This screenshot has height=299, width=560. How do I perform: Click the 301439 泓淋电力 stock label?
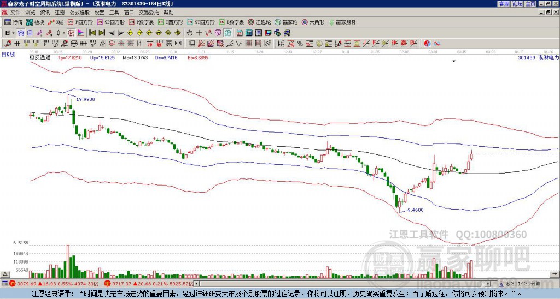tap(538, 57)
